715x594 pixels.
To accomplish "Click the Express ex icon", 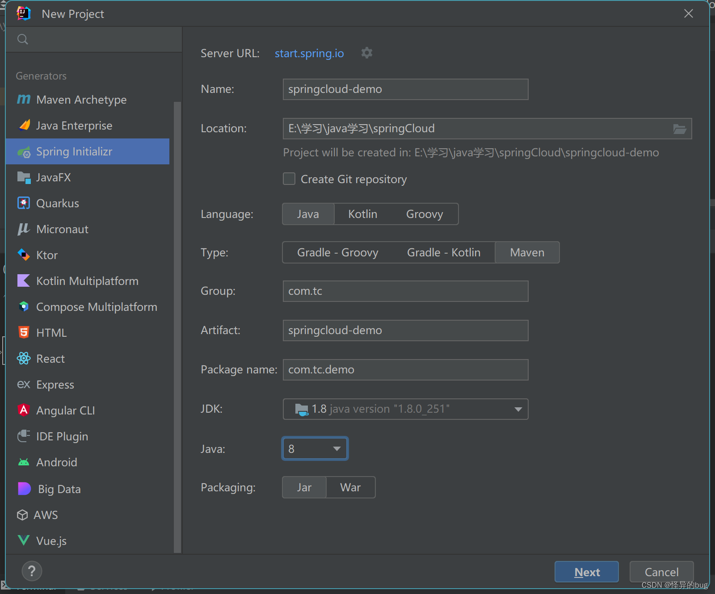I will [x=24, y=385].
